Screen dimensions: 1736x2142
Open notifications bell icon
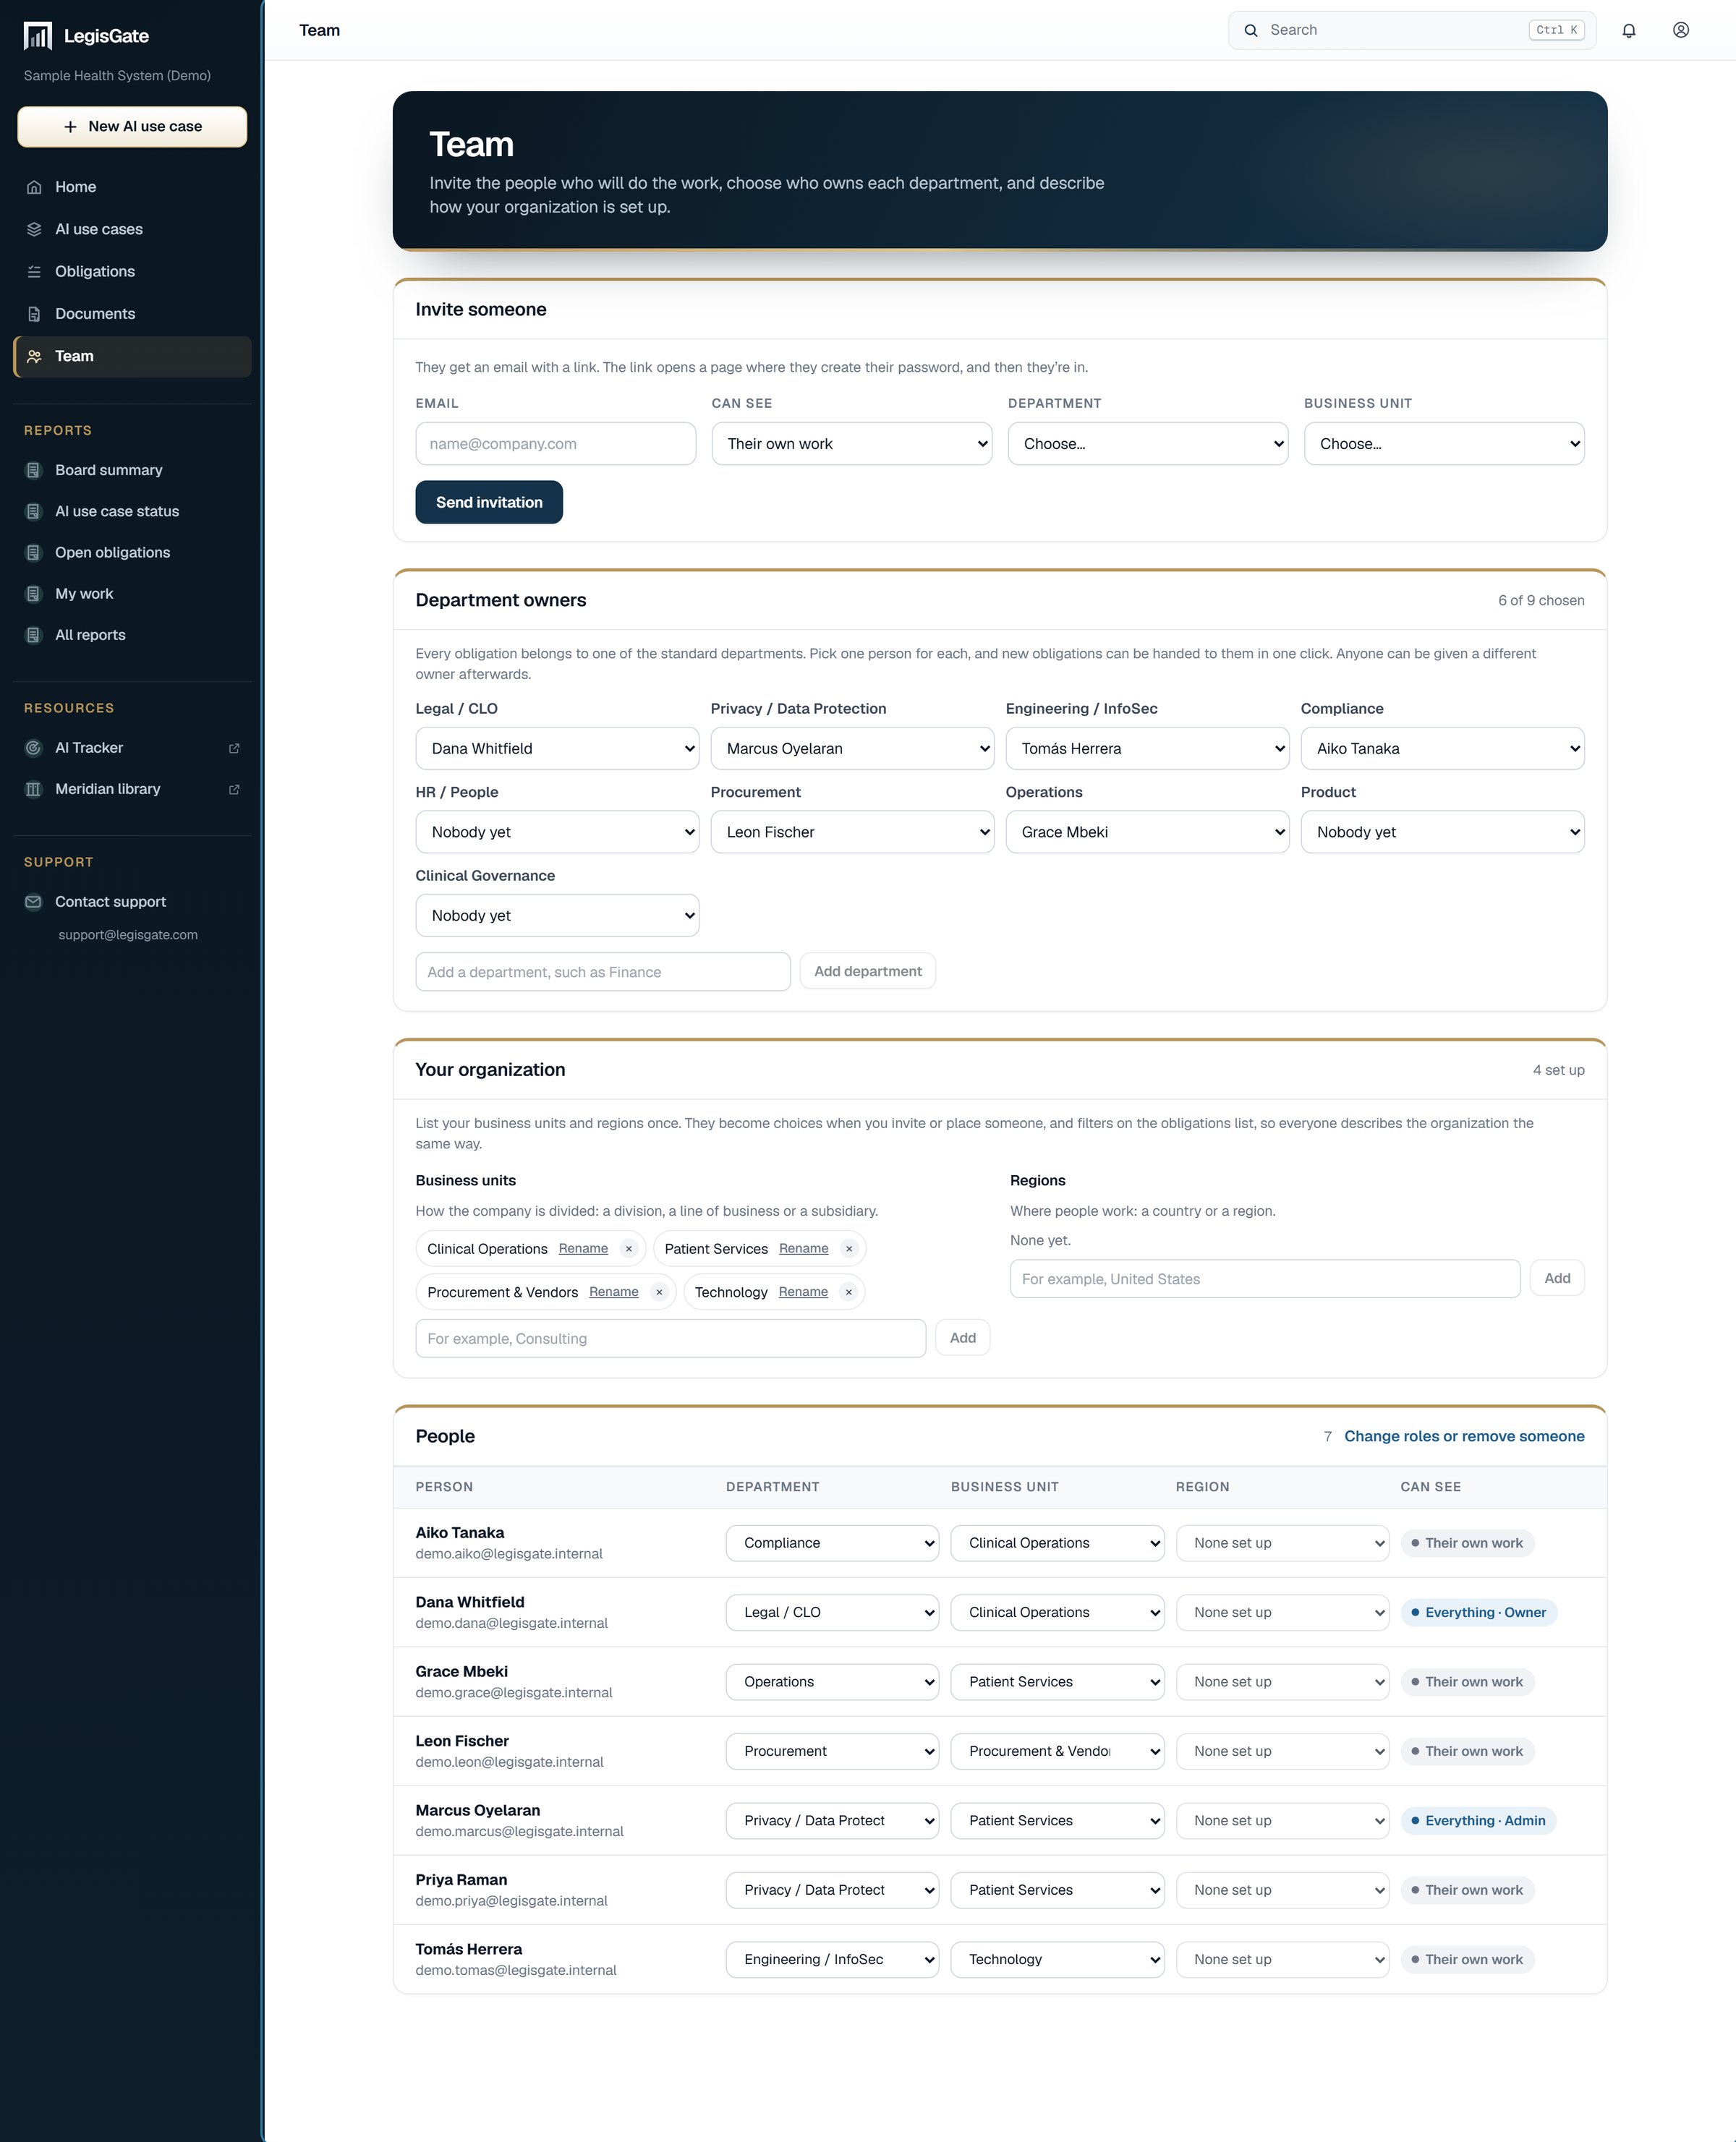coord(1628,30)
